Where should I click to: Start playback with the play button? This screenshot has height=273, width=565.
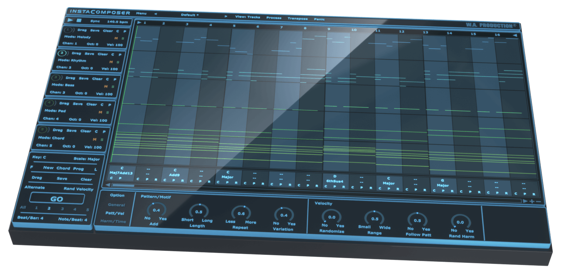point(70,21)
